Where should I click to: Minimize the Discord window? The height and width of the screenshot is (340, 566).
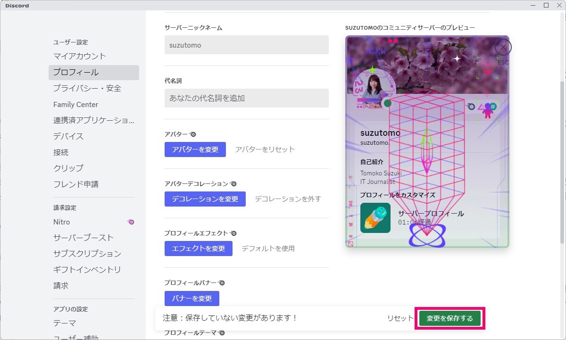533,5
